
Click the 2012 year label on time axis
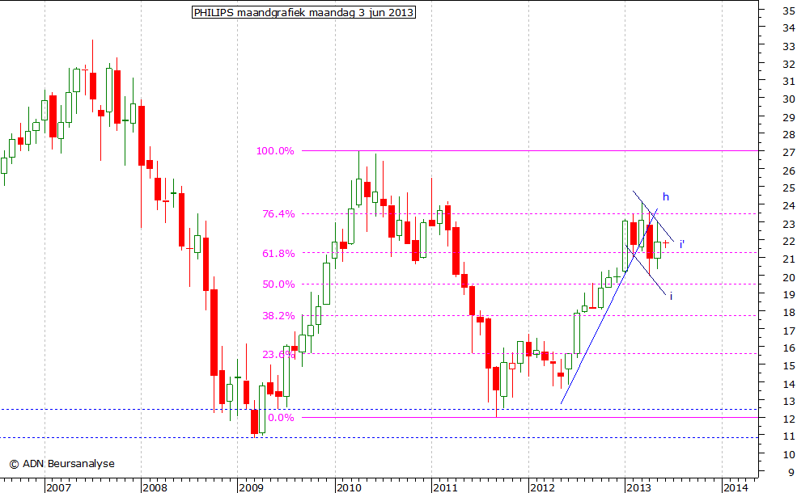click(x=542, y=487)
